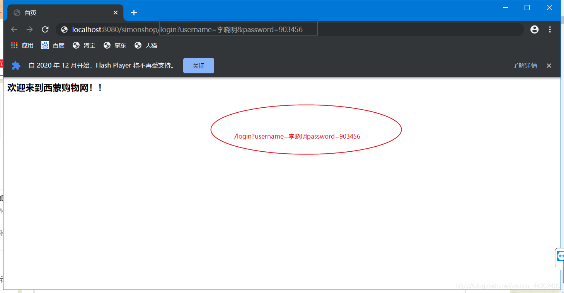Minimize the Chrome window
Viewport: 564px width, 293px height.
505,7
